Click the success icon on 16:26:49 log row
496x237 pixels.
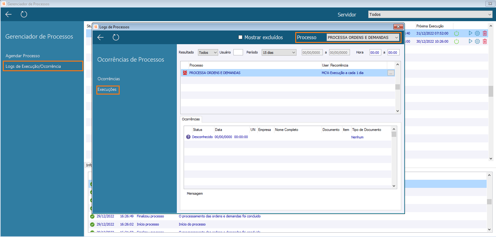pyautogui.click(x=92, y=216)
